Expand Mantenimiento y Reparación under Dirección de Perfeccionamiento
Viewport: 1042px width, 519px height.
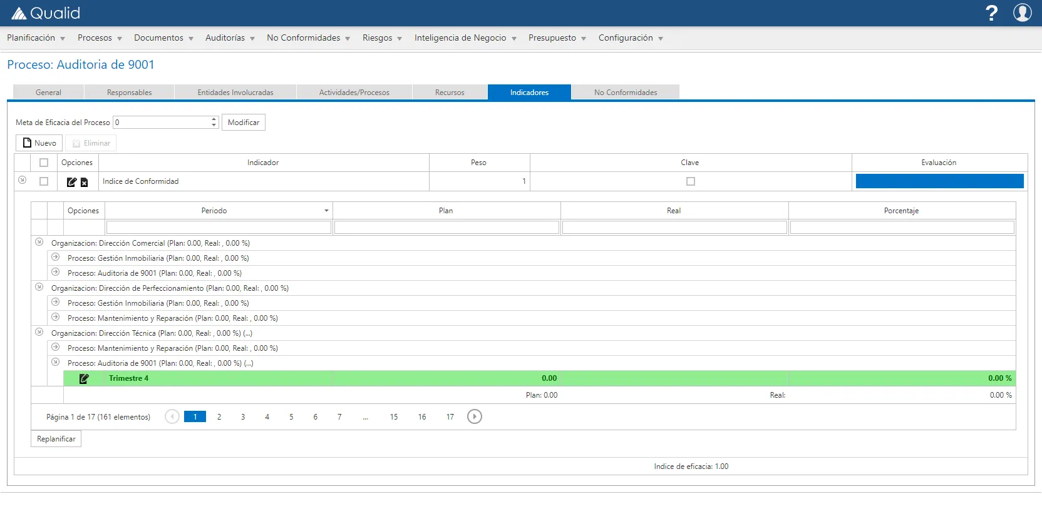coord(56,317)
